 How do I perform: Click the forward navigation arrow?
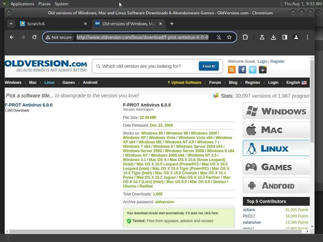pyautogui.click(x=23, y=37)
